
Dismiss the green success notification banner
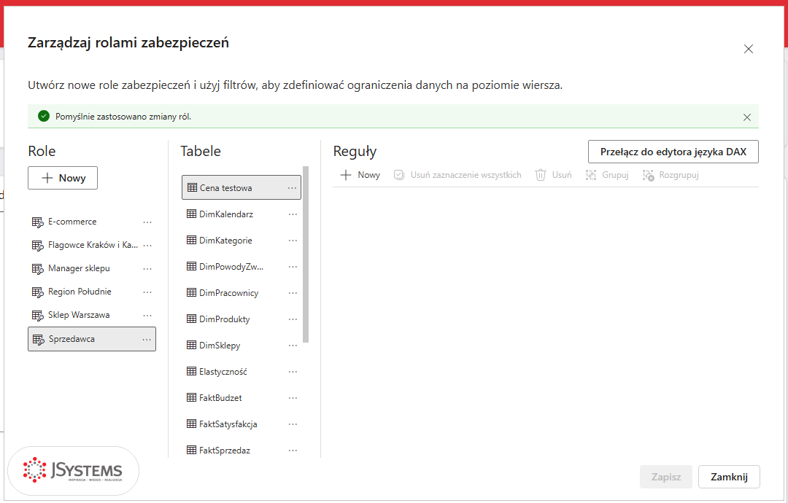click(747, 117)
